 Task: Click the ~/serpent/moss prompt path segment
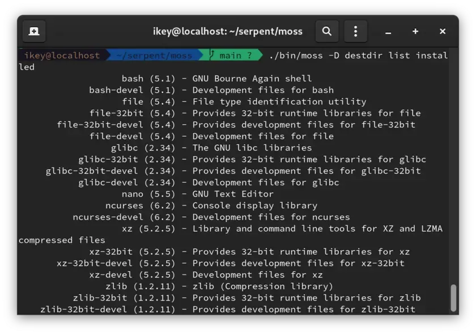click(x=154, y=55)
